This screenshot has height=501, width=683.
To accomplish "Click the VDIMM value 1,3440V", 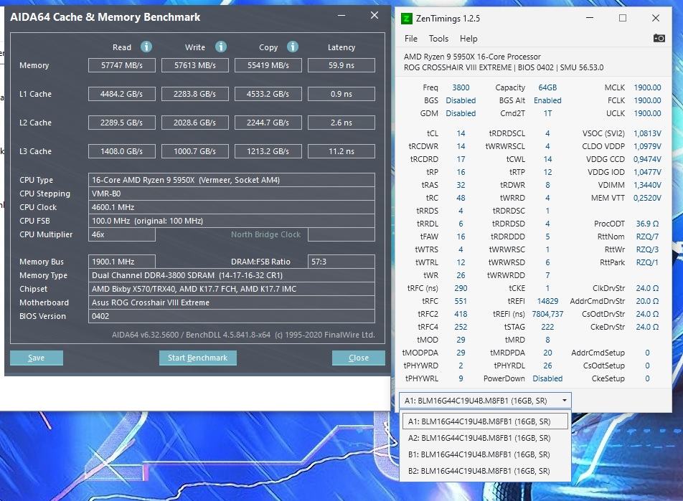I will (647, 185).
